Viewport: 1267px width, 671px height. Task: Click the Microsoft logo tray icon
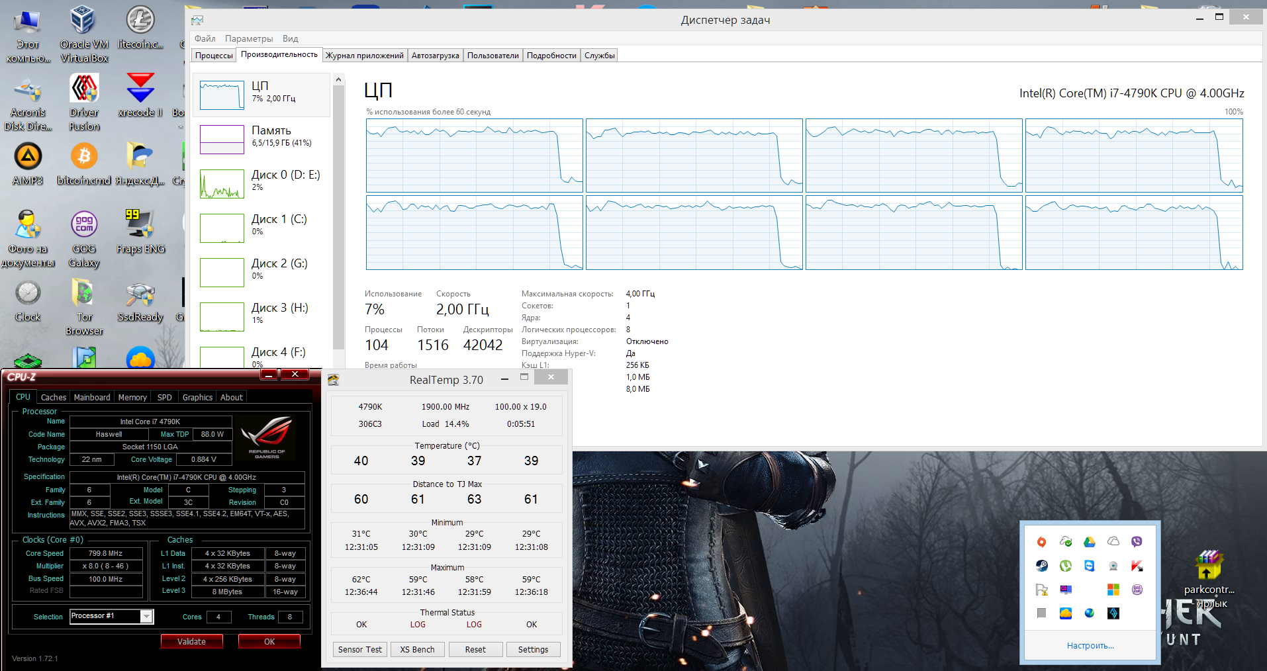tap(1113, 590)
